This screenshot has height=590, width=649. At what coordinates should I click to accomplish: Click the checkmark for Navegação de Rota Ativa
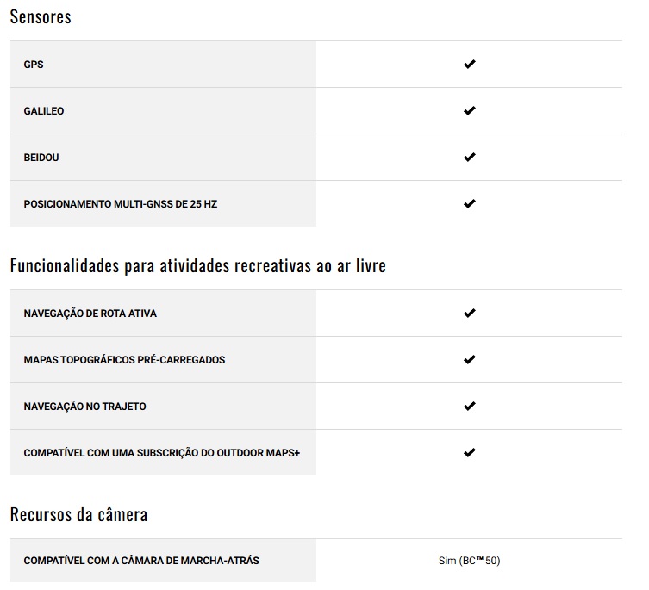[469, 314]
